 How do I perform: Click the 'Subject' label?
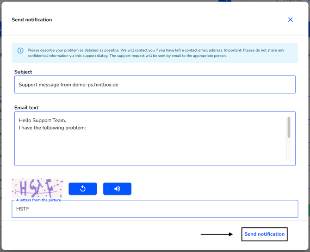23,72
